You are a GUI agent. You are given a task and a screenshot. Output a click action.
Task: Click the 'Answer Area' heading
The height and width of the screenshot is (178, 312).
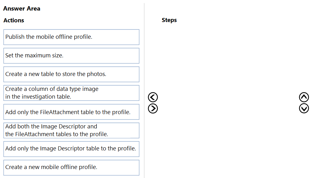(x=22, y=9)
